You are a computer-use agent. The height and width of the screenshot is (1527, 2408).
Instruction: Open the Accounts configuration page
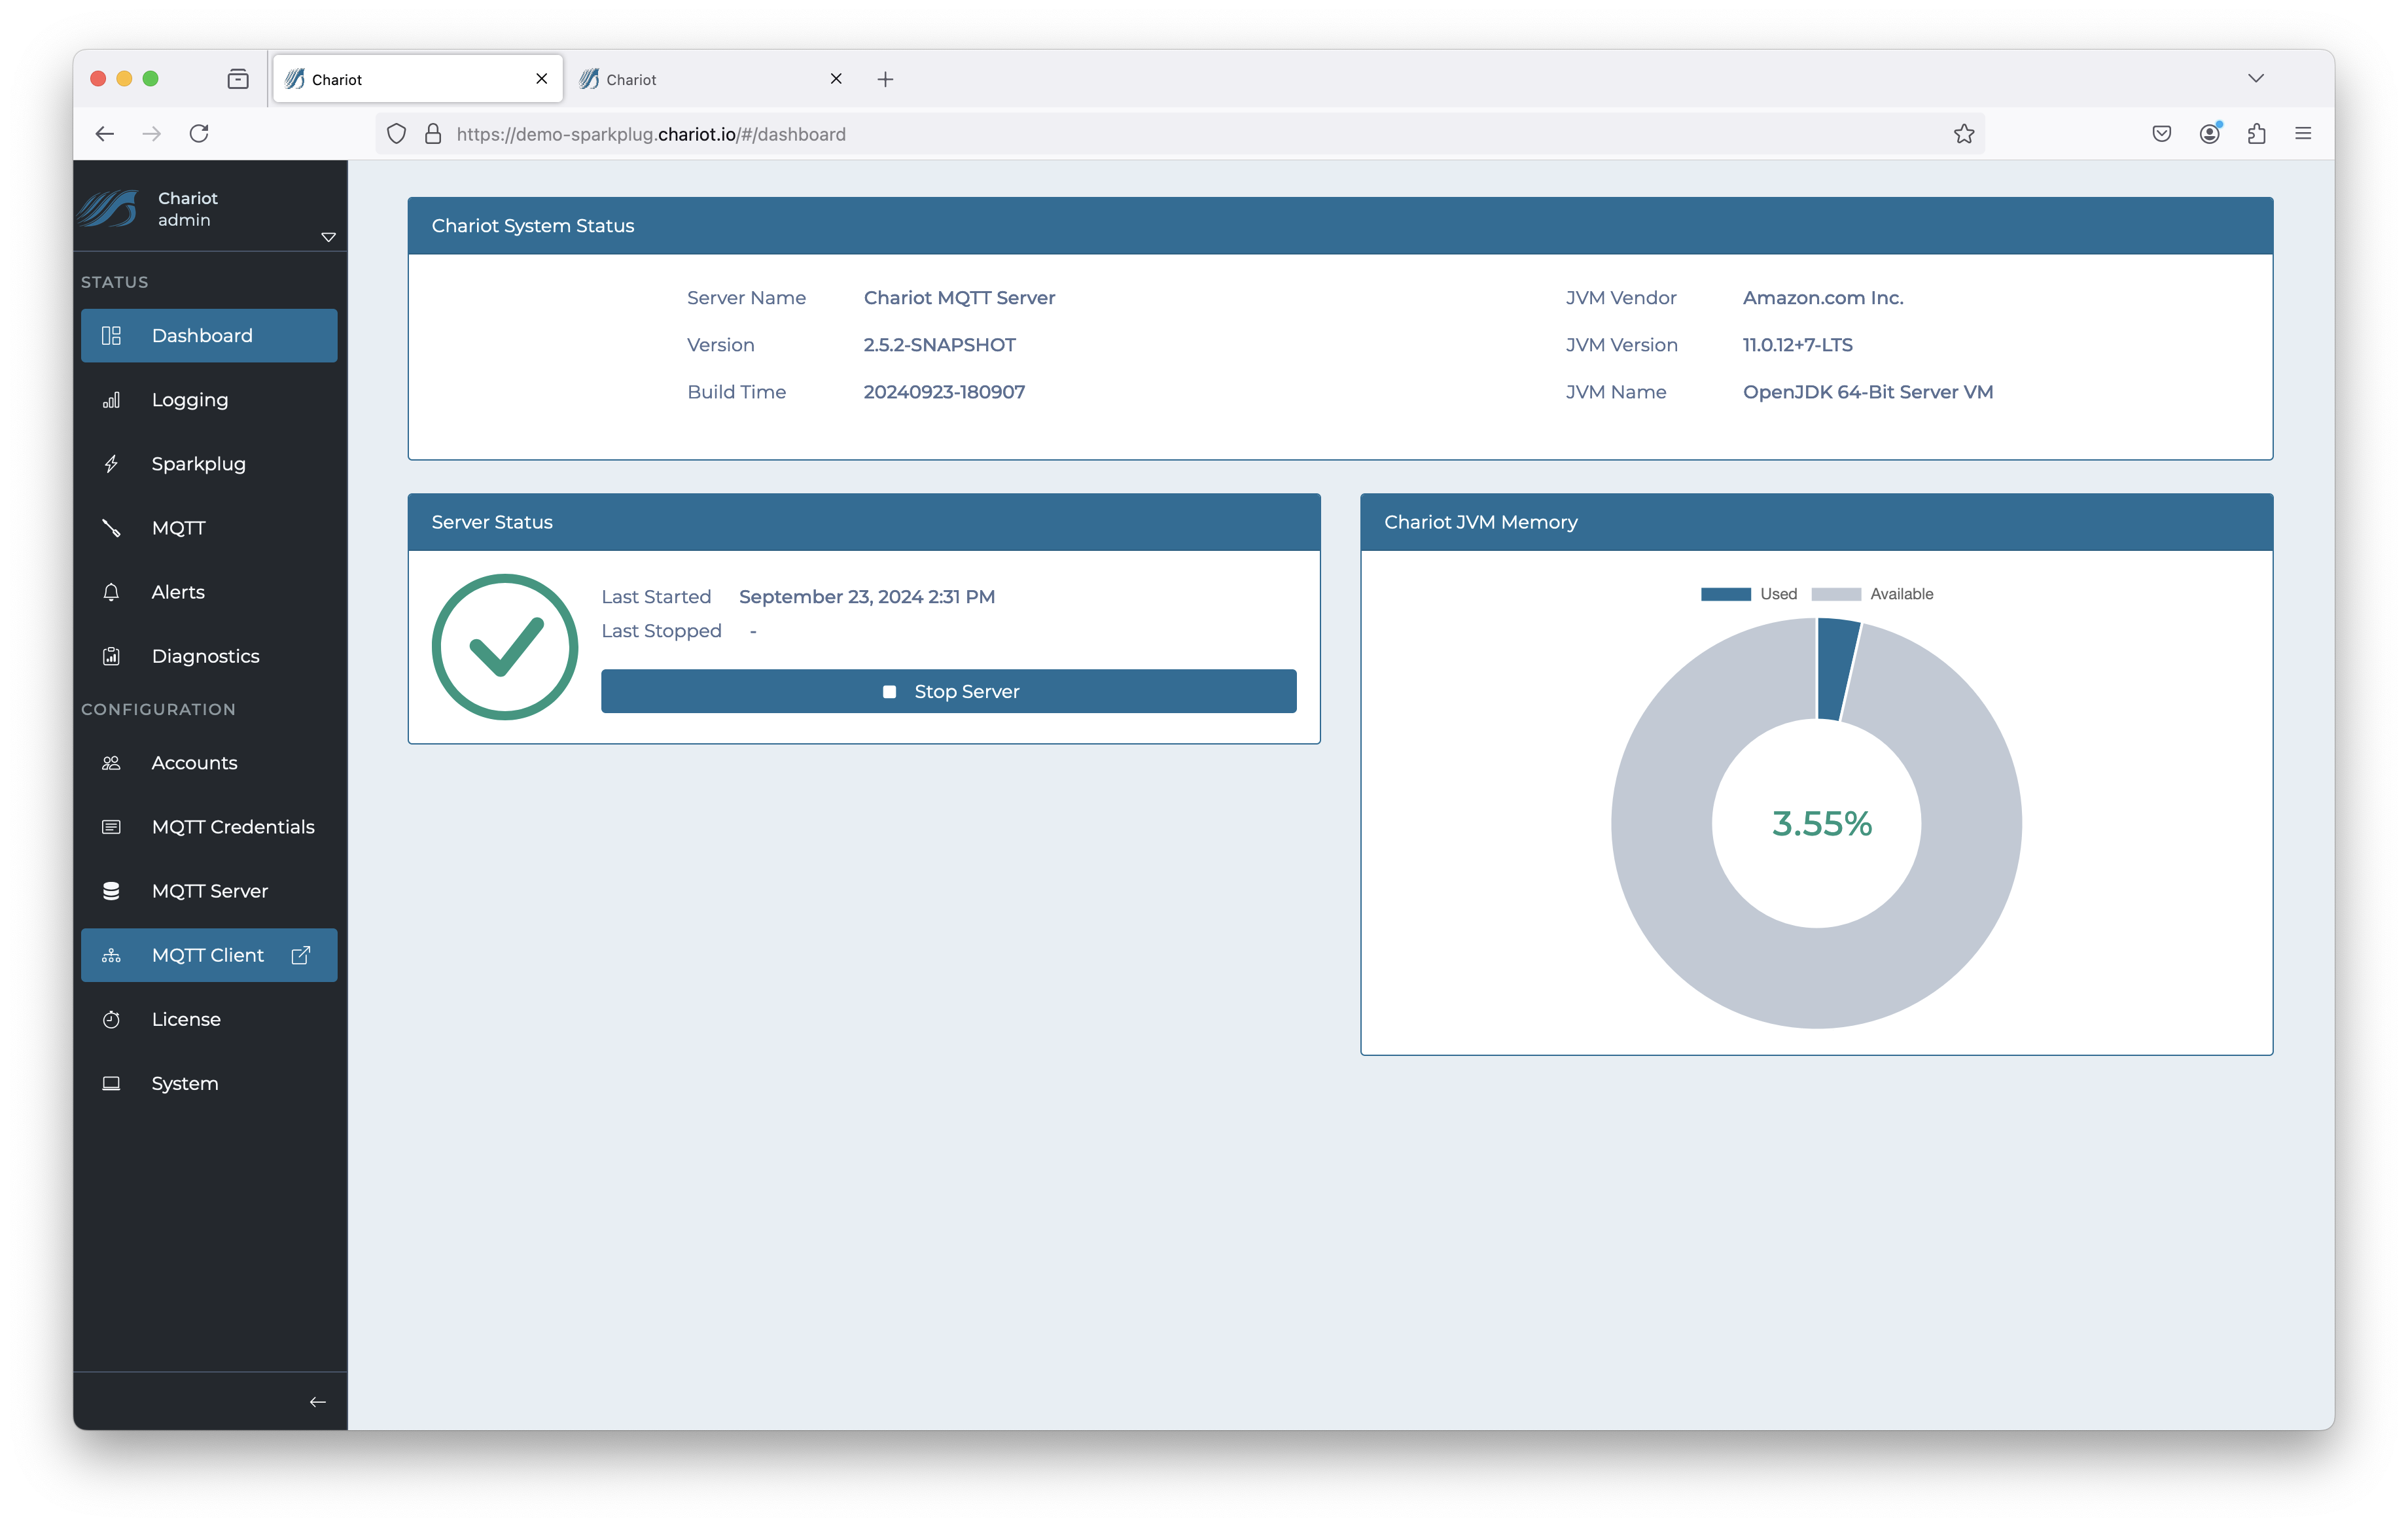pyautogui.click(x=209, y=763)
